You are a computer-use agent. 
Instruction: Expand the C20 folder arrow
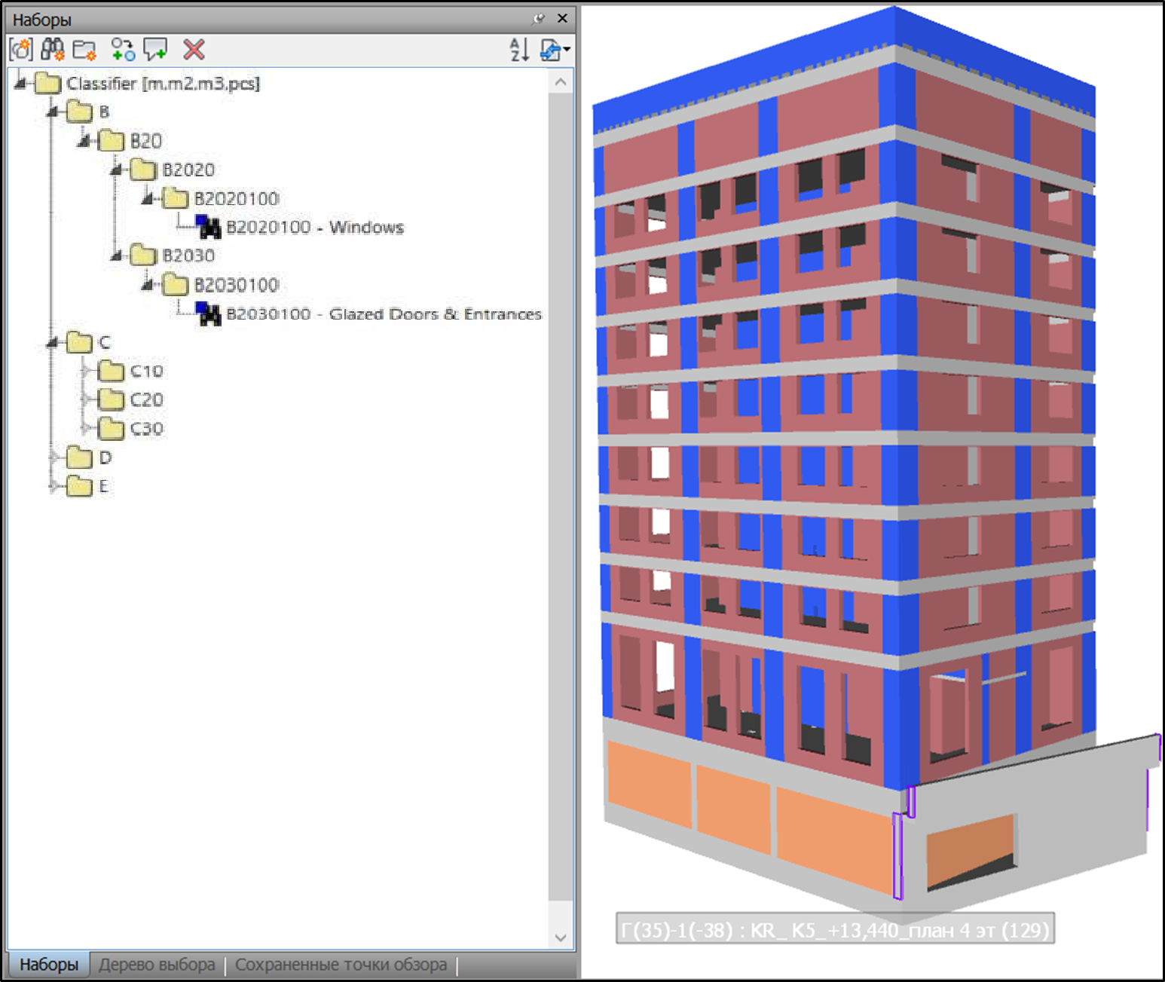click(86, 399)
